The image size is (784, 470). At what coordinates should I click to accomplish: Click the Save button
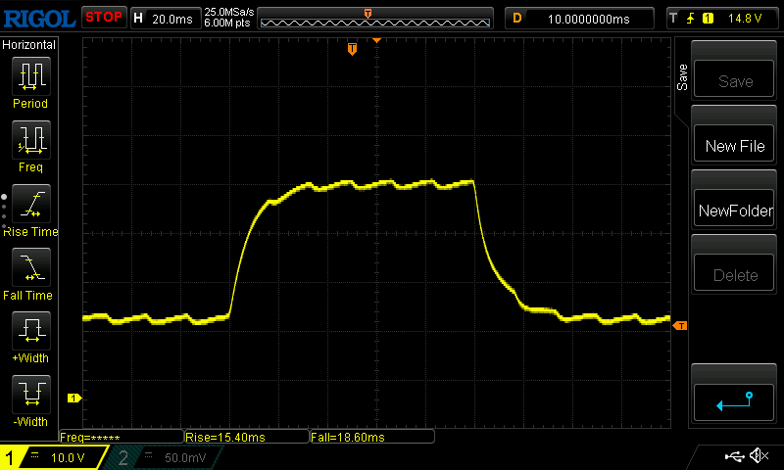(x=734, y=79)
